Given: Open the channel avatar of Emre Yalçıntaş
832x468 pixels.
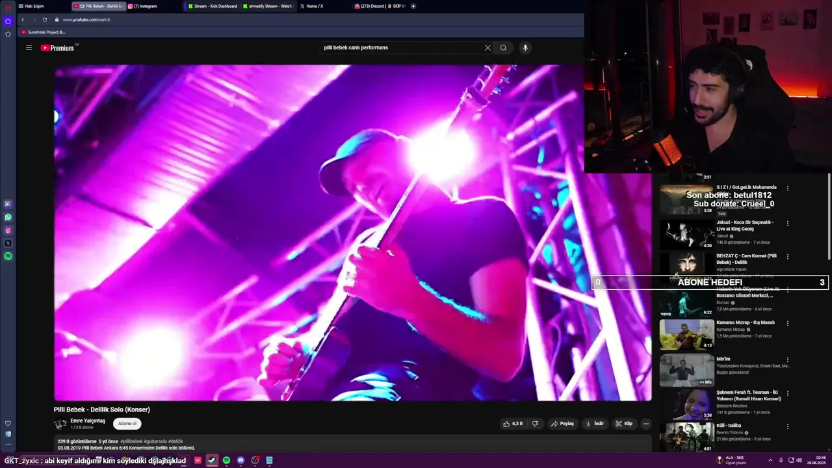Looking at the screenshot, I should click(60, 424).
